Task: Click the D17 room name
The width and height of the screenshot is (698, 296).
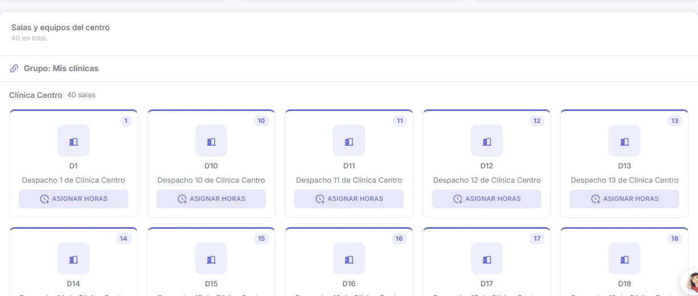Action: [487, 284]
